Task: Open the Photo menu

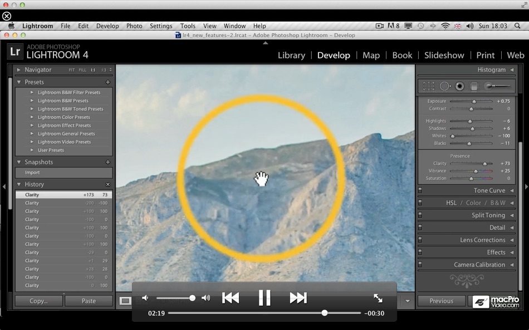Action: point(134,26)
